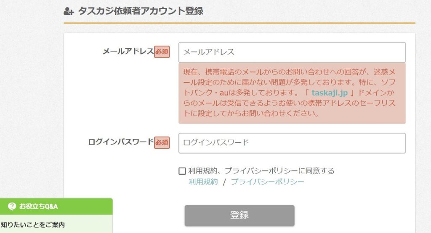This screenshot has width=431, height=233.
Task: Click the ログインパスワード field label
Action: pyautogui.click(x=121, y=142)
